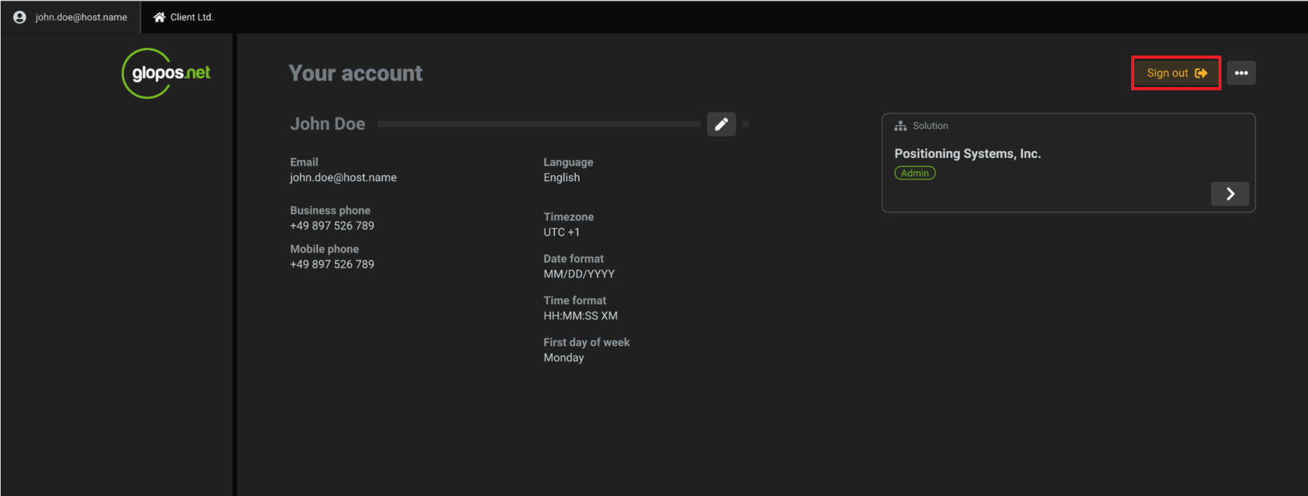Click the green Admin role badge
The height and width of the screenshot is (496, 1308).
click(915, 173)
